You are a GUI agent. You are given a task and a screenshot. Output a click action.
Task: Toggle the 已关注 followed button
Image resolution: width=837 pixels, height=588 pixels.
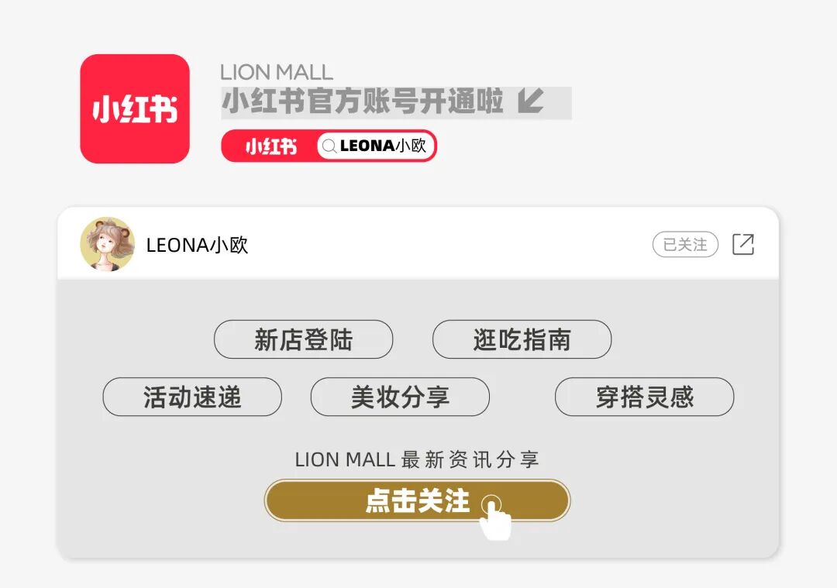685,244
